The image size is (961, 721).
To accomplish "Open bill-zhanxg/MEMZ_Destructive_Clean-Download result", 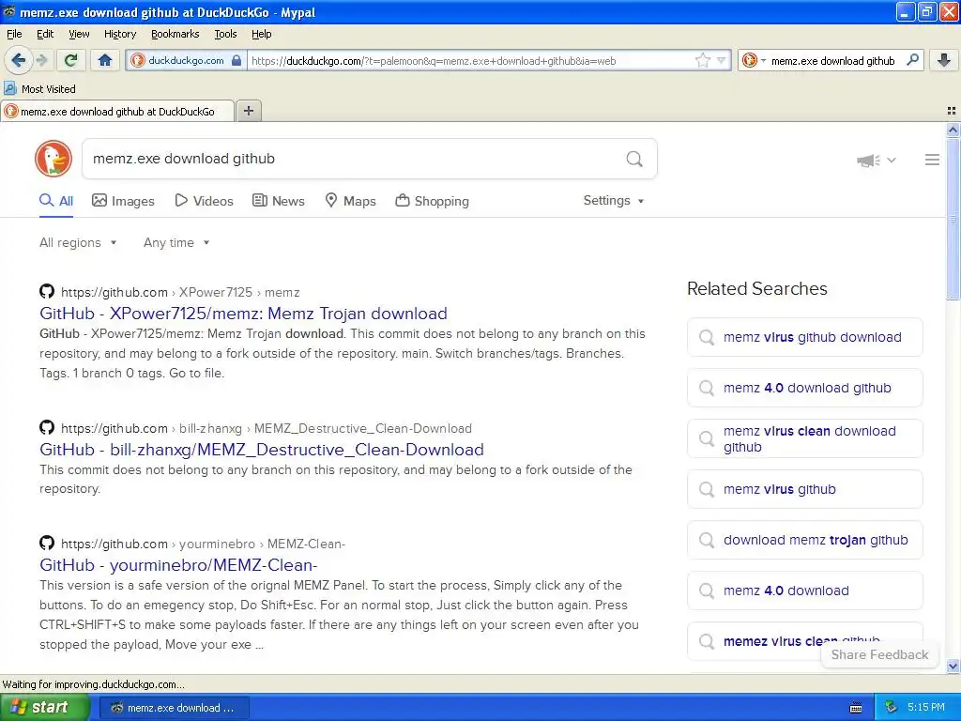I will (262, 450).
